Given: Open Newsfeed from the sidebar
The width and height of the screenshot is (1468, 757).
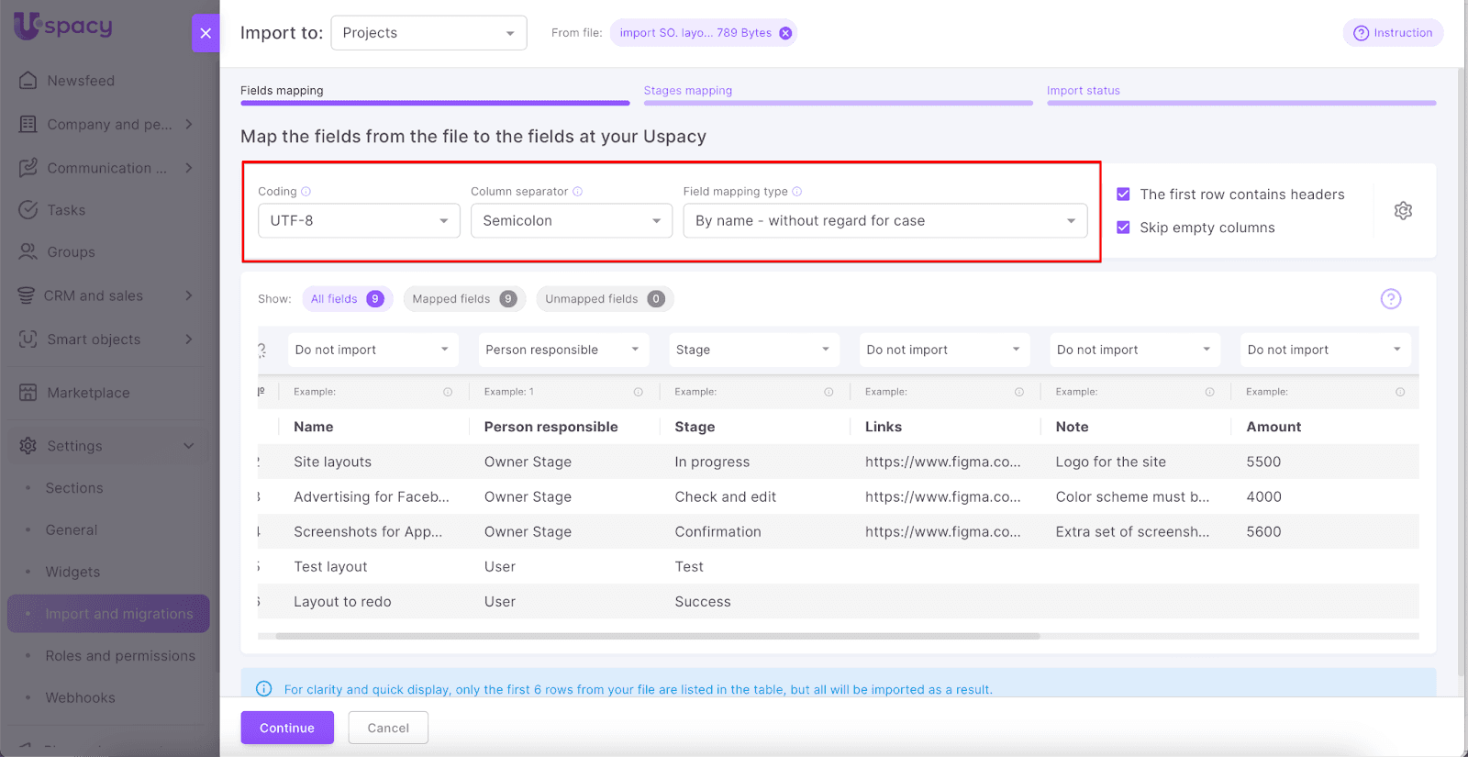Looking at the screenshot, I should point(81,81).
